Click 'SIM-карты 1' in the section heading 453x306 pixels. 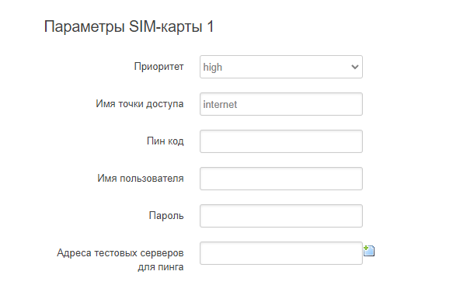pyautogui.click(x=171, y=26)
